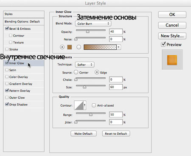Enable the Texture checkbox

[x=11, y=42]
